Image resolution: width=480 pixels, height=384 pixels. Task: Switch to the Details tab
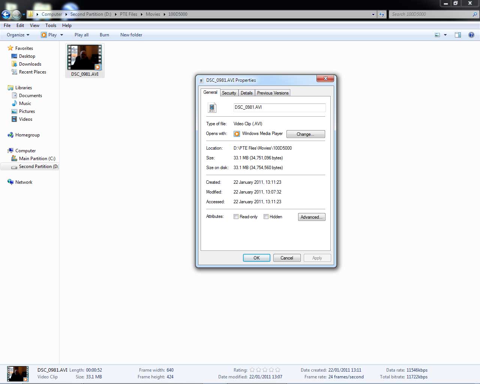click(x=246, y=93)
